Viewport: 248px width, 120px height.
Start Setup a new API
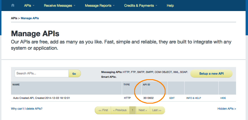point(211,74)
